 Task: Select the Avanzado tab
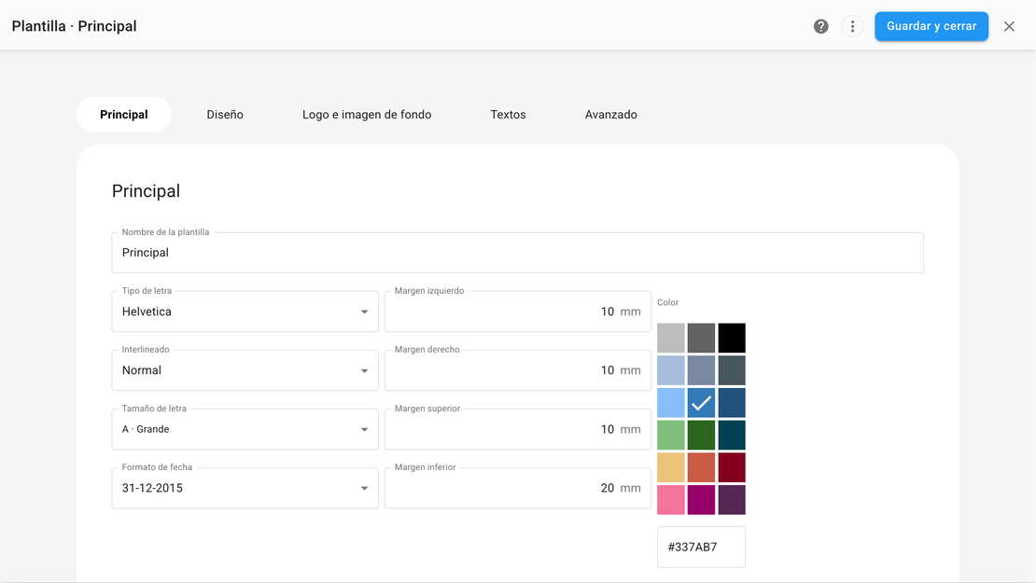(x=610, y=115)
